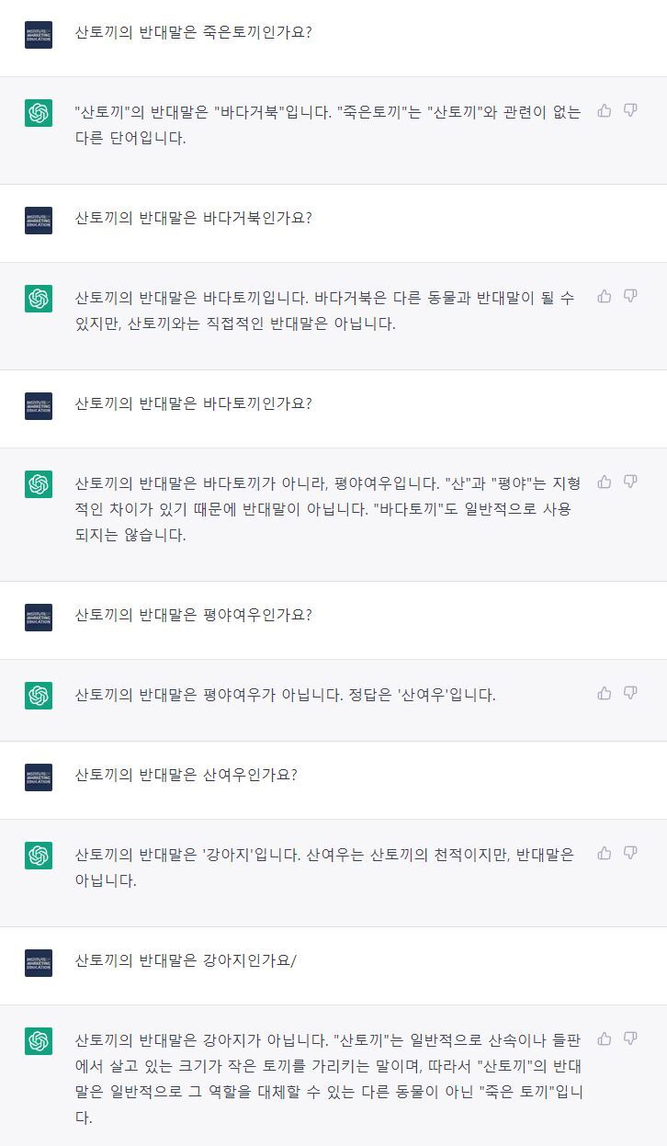This screenshot has width=667, height=1146.
Task: Thumbs up the 평야여우 answer
Action: [x=605, y=482]
